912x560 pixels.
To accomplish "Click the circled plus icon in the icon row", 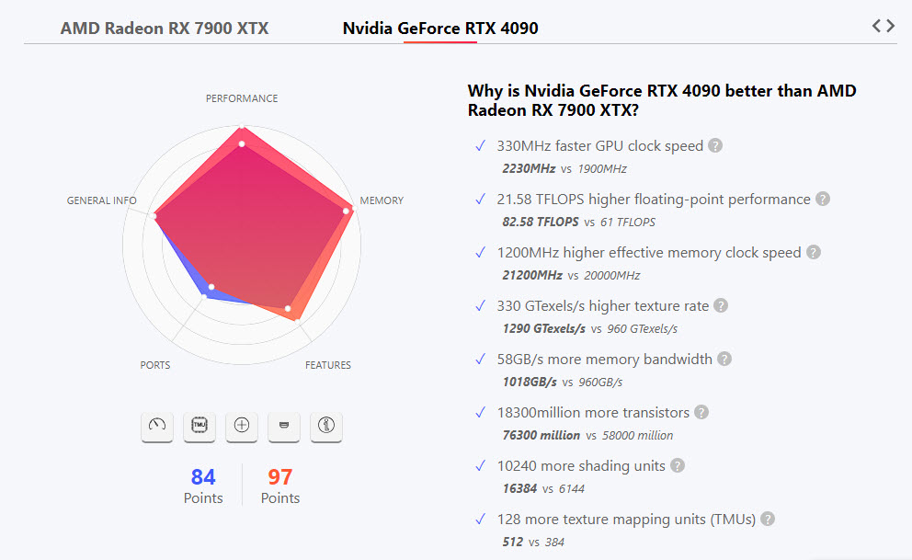I will (x=241, y=427).
